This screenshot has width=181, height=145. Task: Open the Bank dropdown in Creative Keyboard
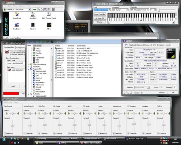point(109,10)
